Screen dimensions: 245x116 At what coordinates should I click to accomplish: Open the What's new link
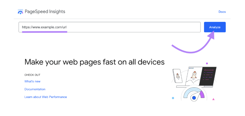click(32, 81)
